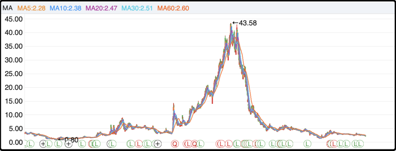Image resolution: width=396 pixels, height=151 pixels.
Task: Click the plus marker under the 0.80 label
Action: tap(68, 144)
